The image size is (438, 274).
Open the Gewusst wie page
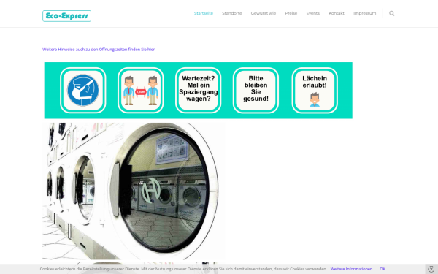coord(263,13)
